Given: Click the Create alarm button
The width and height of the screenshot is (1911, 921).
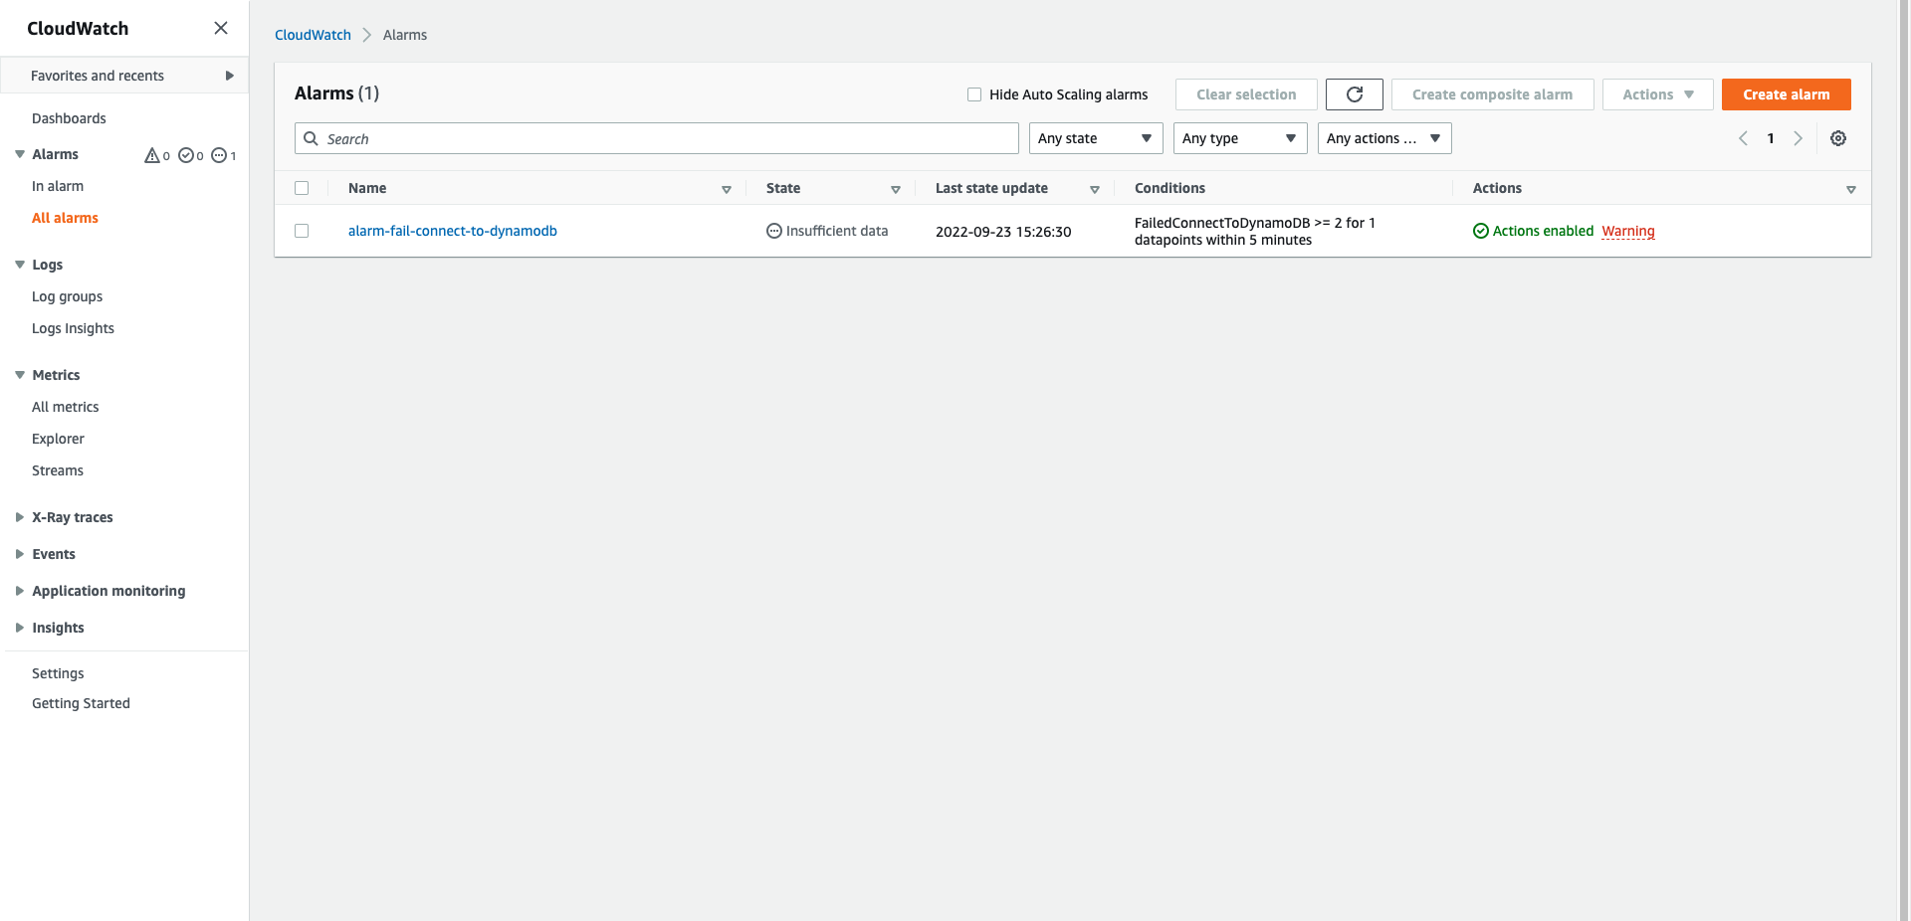Looking at the screenshot, I should 1787,94.
